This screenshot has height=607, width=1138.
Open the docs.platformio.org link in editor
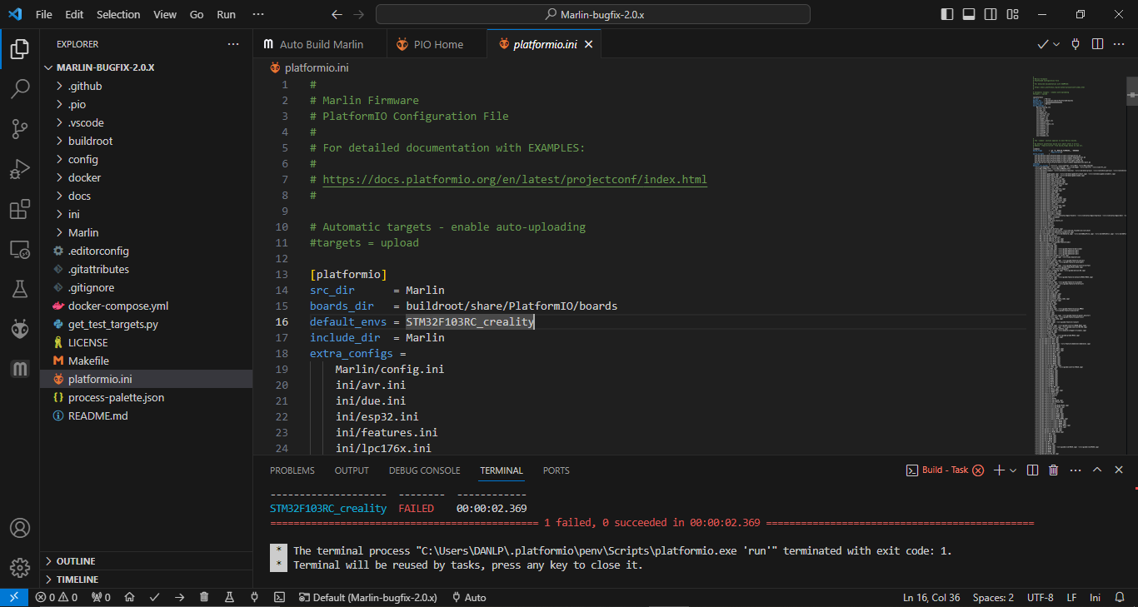coord(514,179)
